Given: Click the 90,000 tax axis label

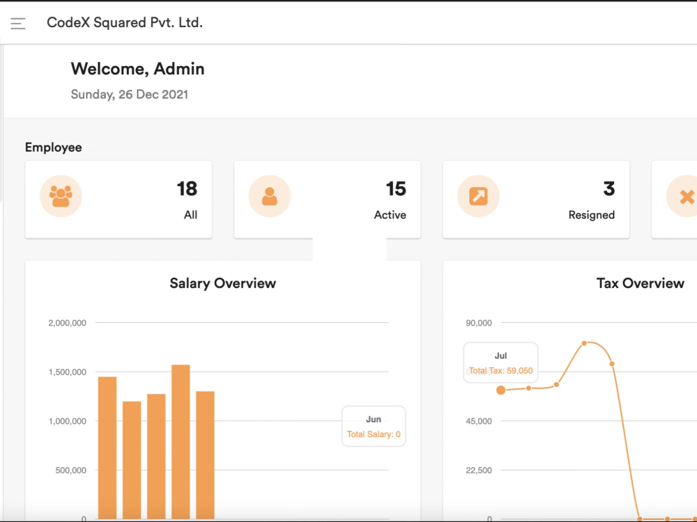Looking at the screenshot, I should coord(479,323).
